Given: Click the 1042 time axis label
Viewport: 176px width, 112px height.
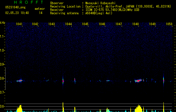Looking at the screenshot, I should point(35,24).
